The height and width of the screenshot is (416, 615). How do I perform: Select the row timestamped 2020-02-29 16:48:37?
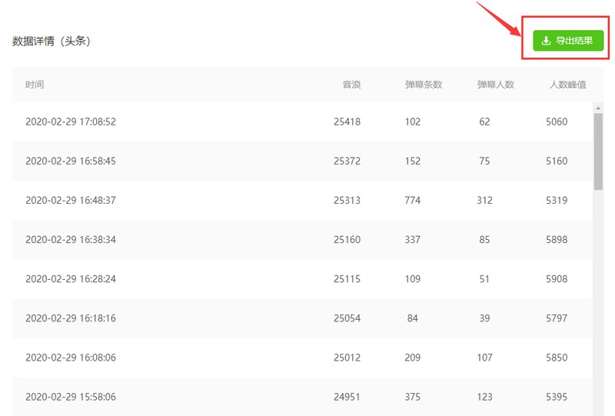tap(302, 200)
